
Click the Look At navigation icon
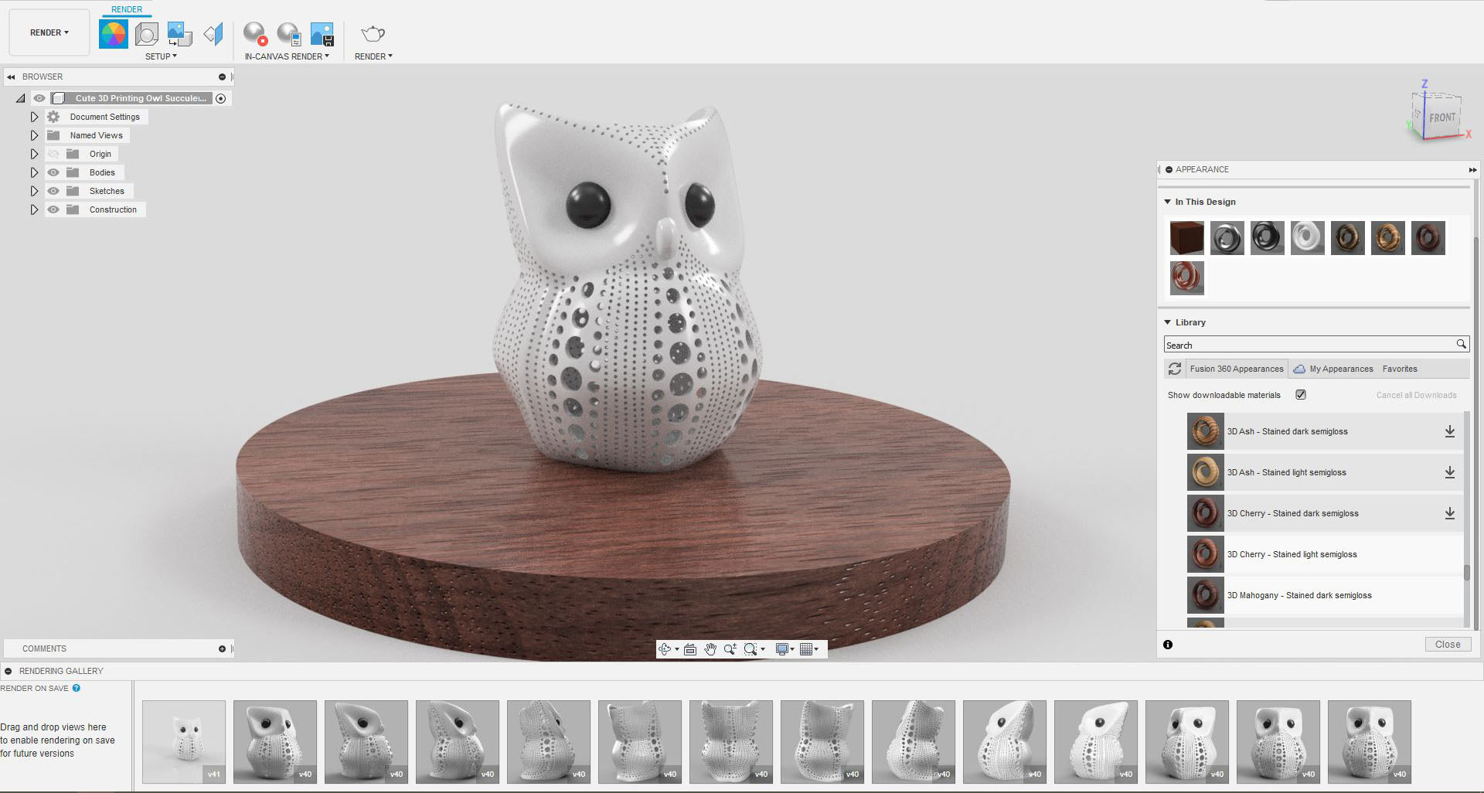tap(690, 649)
